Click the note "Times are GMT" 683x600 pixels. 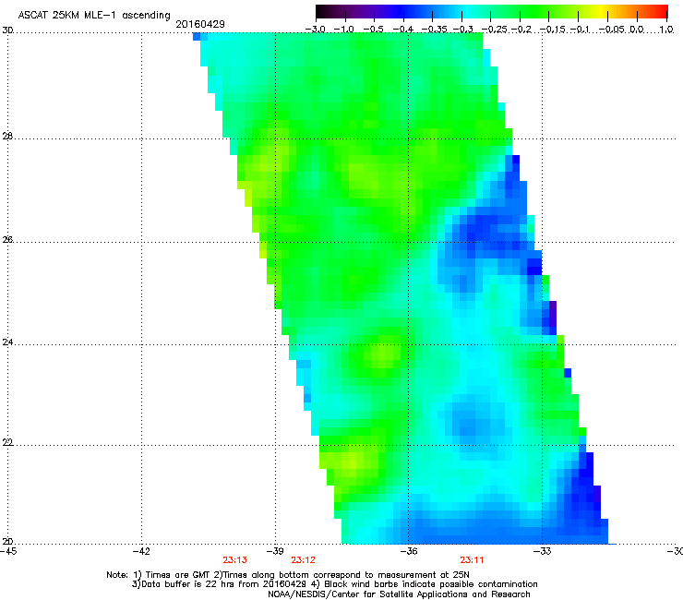[178, 575]
